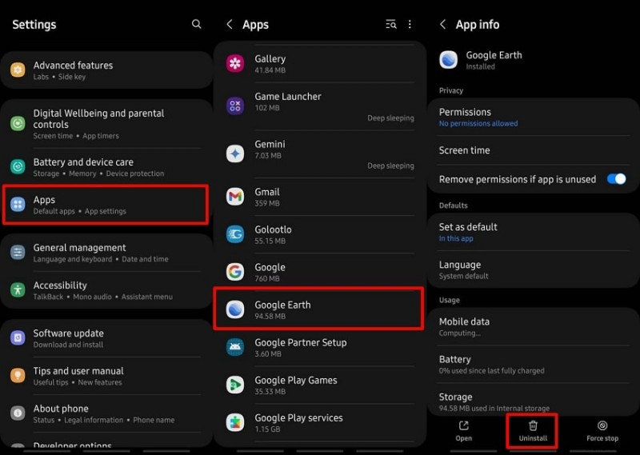
Task: Tap the Gemini app icon
Action: tap(235, 154)
